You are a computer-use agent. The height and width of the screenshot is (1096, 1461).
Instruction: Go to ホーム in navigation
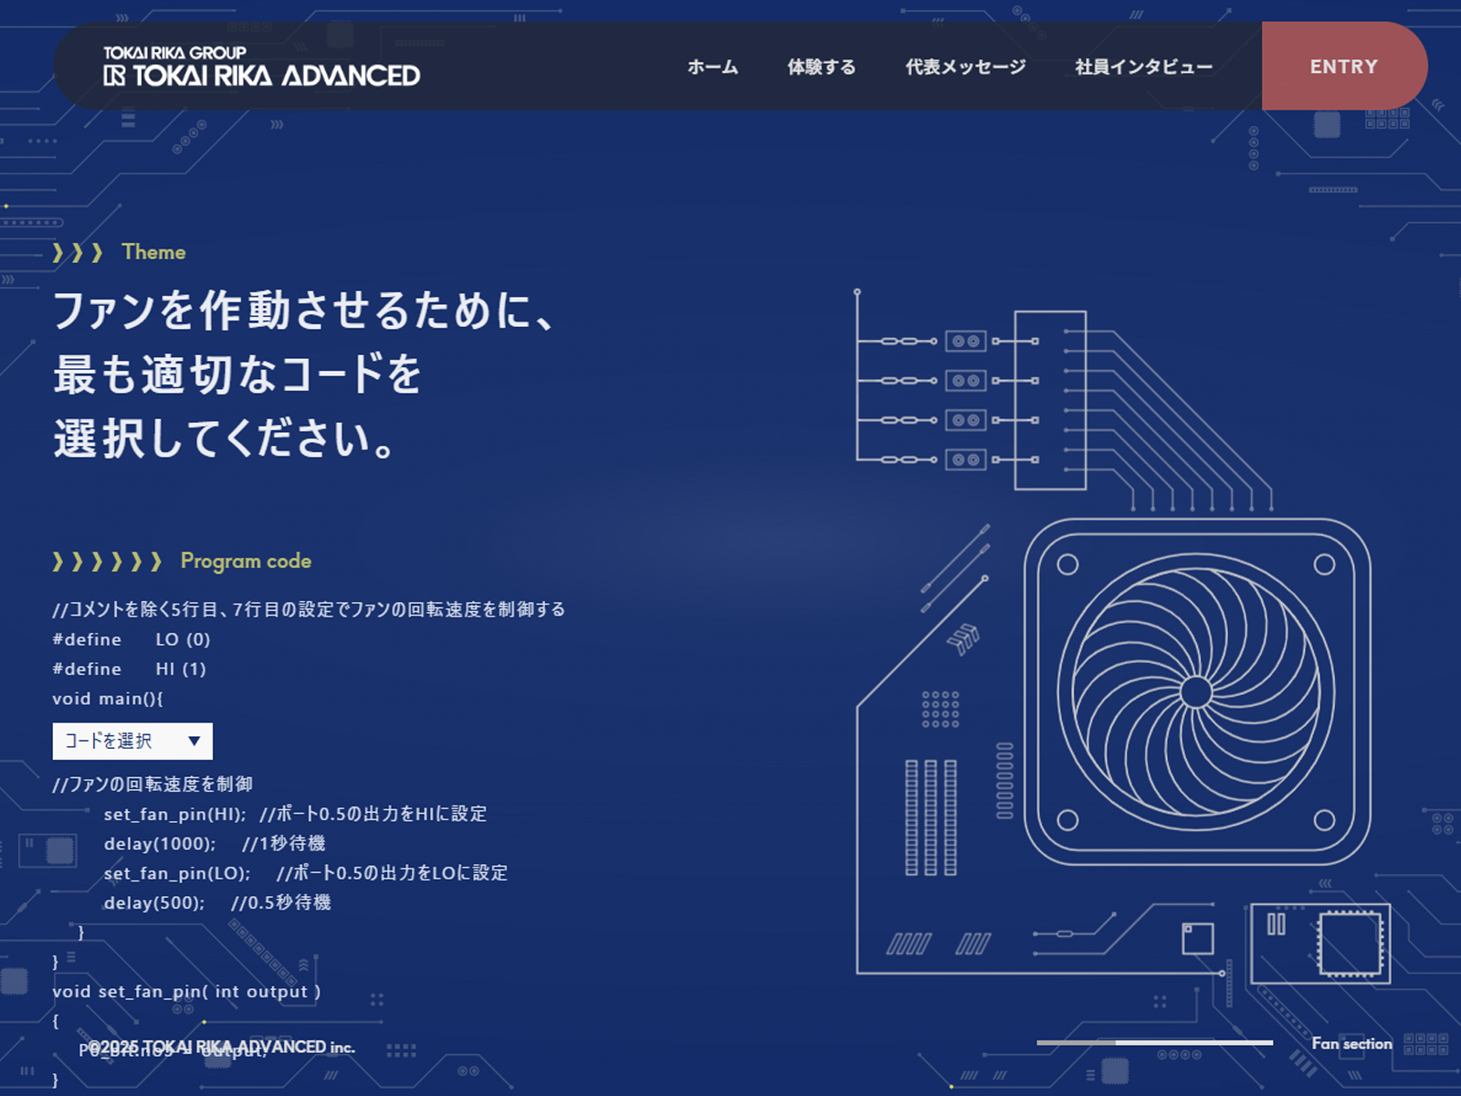pos(712,67)
